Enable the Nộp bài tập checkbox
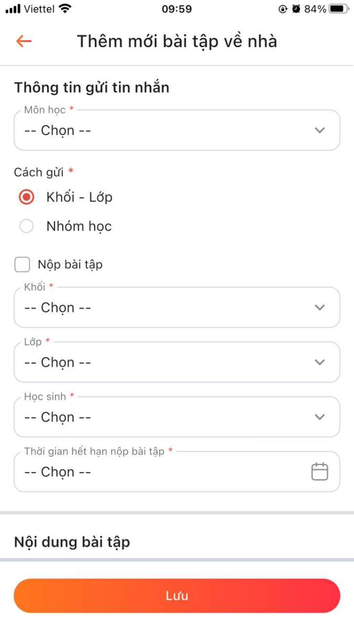Image resolution: width=354 pixels, height=630 pixels. (x=22, y=265)
